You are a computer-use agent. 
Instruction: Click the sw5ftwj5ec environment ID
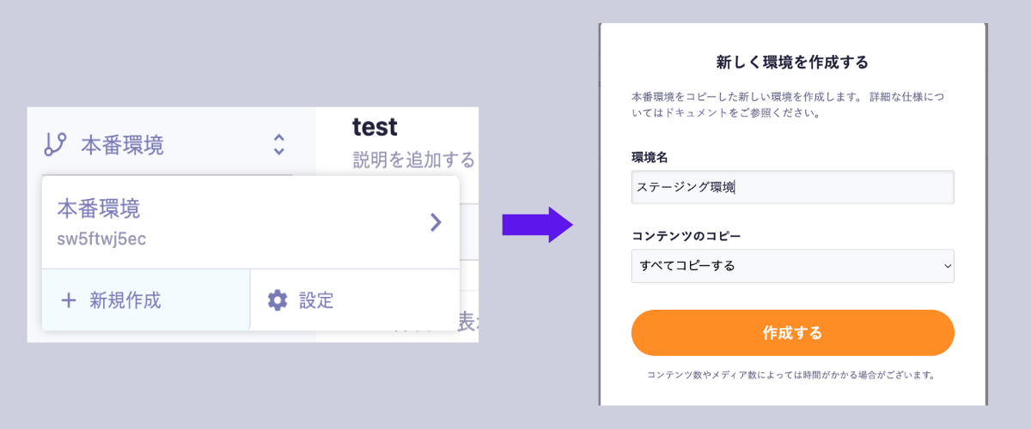point(101,239)
